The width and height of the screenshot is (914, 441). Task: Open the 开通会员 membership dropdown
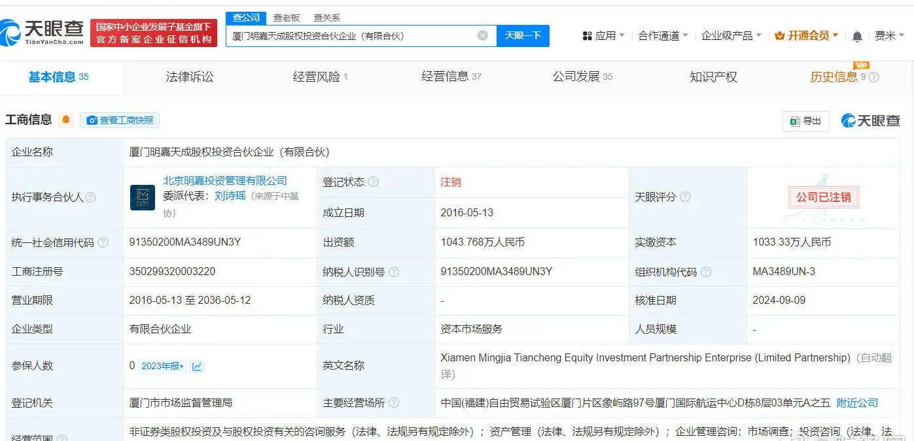806,36
